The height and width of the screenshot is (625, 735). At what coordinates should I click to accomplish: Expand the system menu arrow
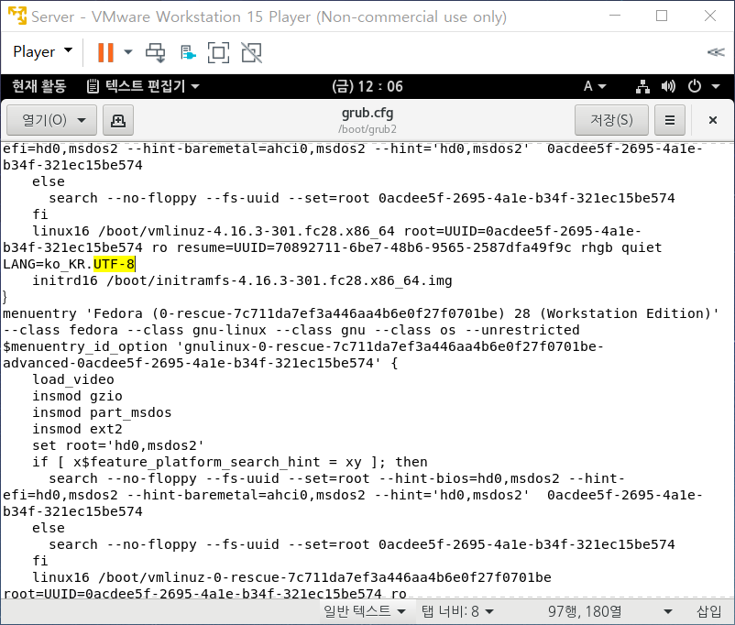pyautogui.click(x=716, y=86)
